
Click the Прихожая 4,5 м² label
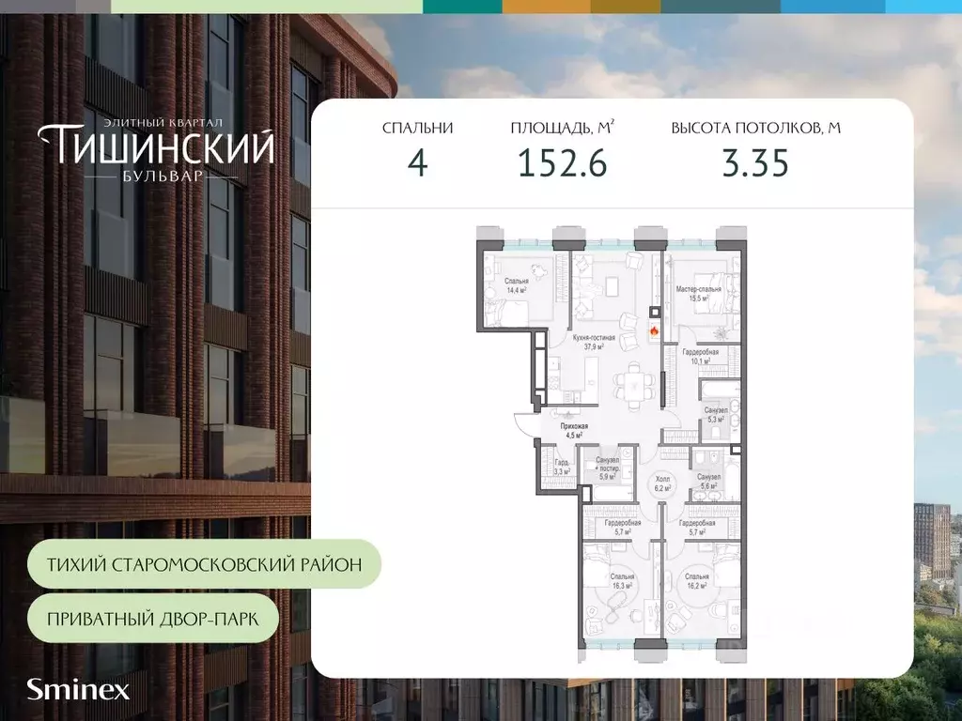point(574,430)
